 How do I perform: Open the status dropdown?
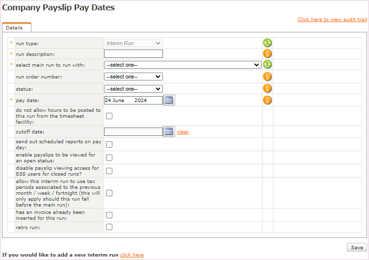tap(133, 89)
